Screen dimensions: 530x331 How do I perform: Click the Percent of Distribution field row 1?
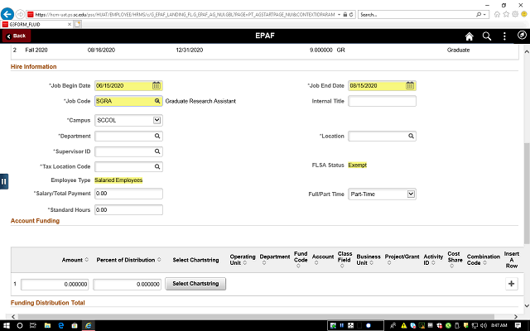click(x=127, y=285)
